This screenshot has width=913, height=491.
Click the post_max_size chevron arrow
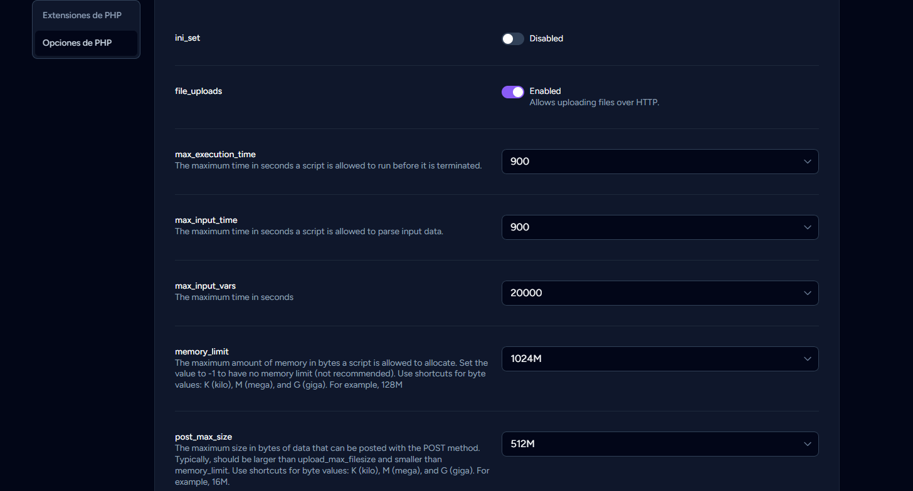tap(807, 444)
